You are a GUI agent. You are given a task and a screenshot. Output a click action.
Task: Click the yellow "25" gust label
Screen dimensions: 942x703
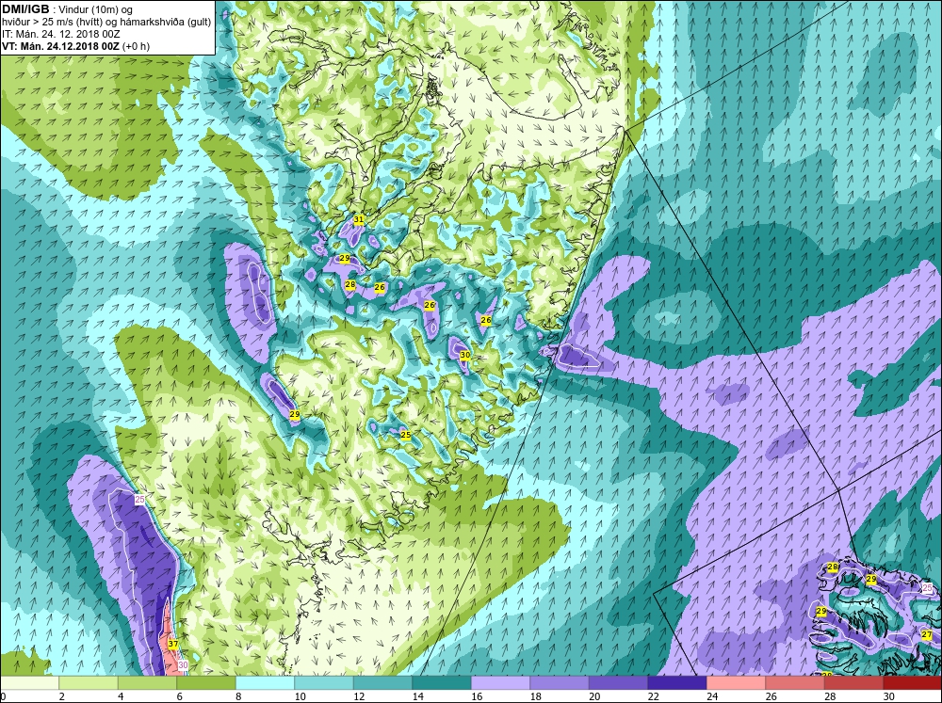(405, 435)
